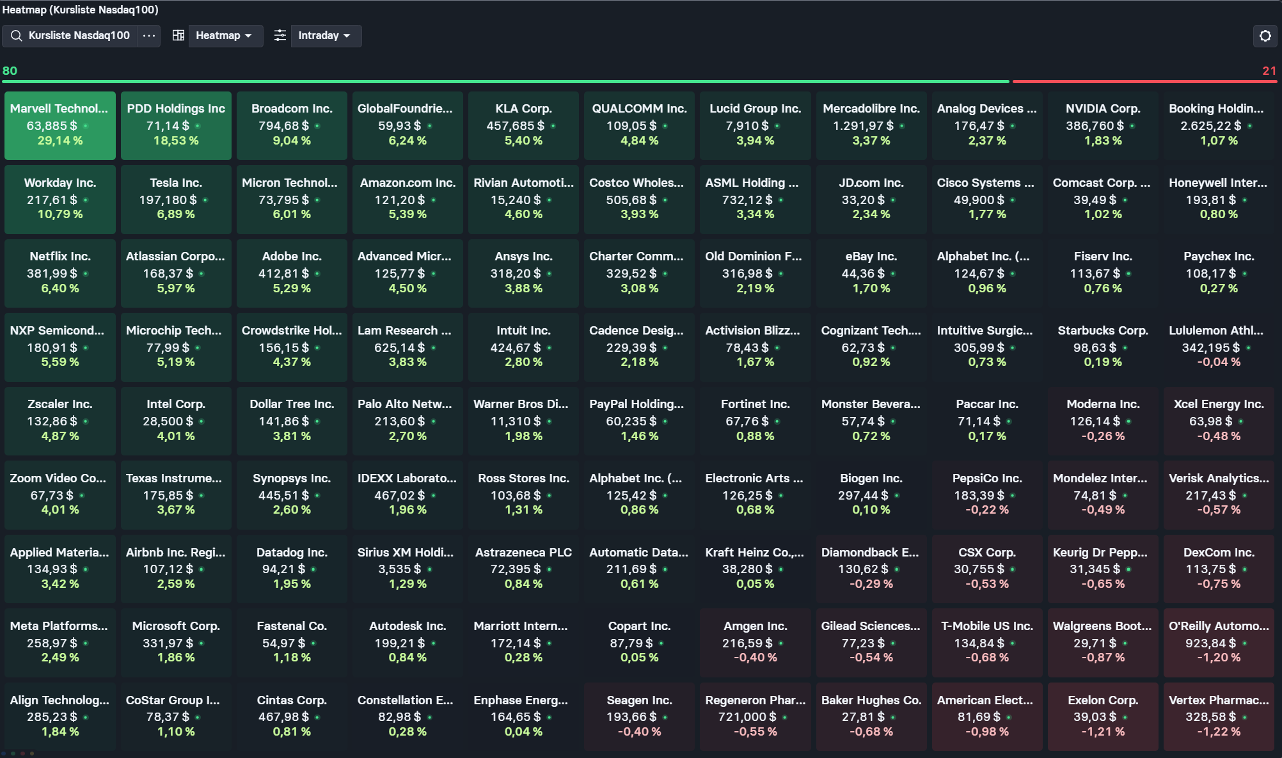
Task: Click the live dot beside NVIDIA price
Action: pyautogui.click(x=1132, y=126)
